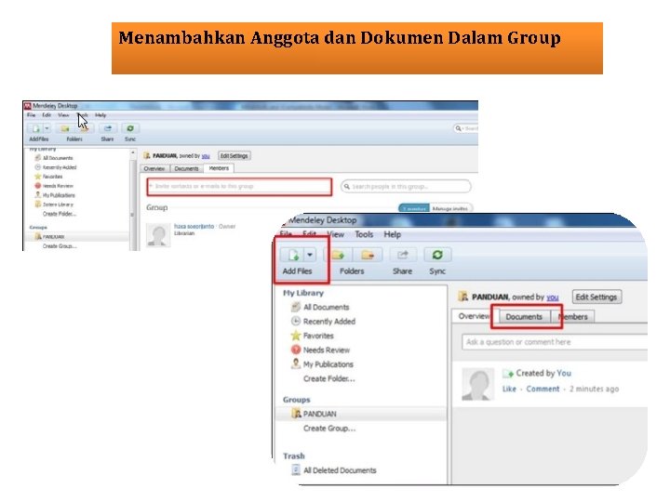
Task: Select Favorites in small window's library
Action: click(x=48, y=177)
